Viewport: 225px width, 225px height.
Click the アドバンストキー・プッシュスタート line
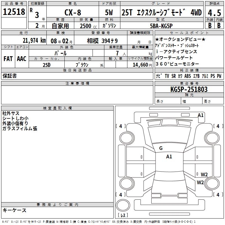tap(177, 46)
